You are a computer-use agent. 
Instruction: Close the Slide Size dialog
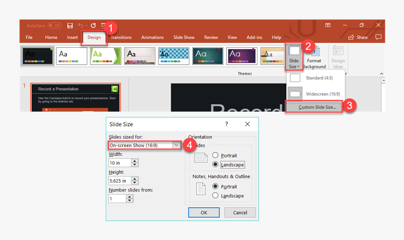coord(248,124)
